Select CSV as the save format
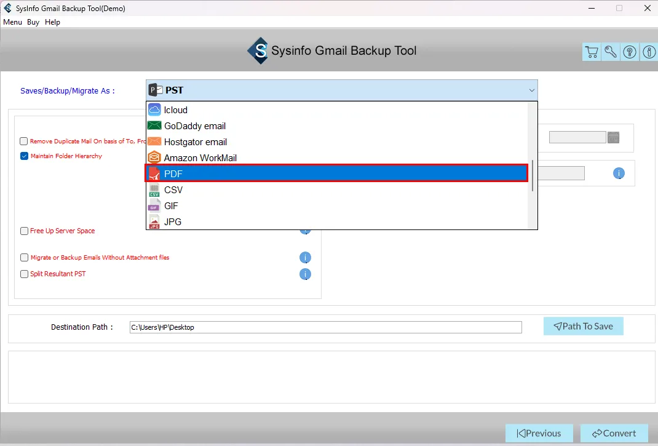 coord(336,190)
